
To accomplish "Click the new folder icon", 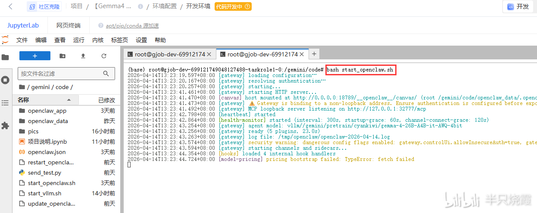I will (62, 56).
